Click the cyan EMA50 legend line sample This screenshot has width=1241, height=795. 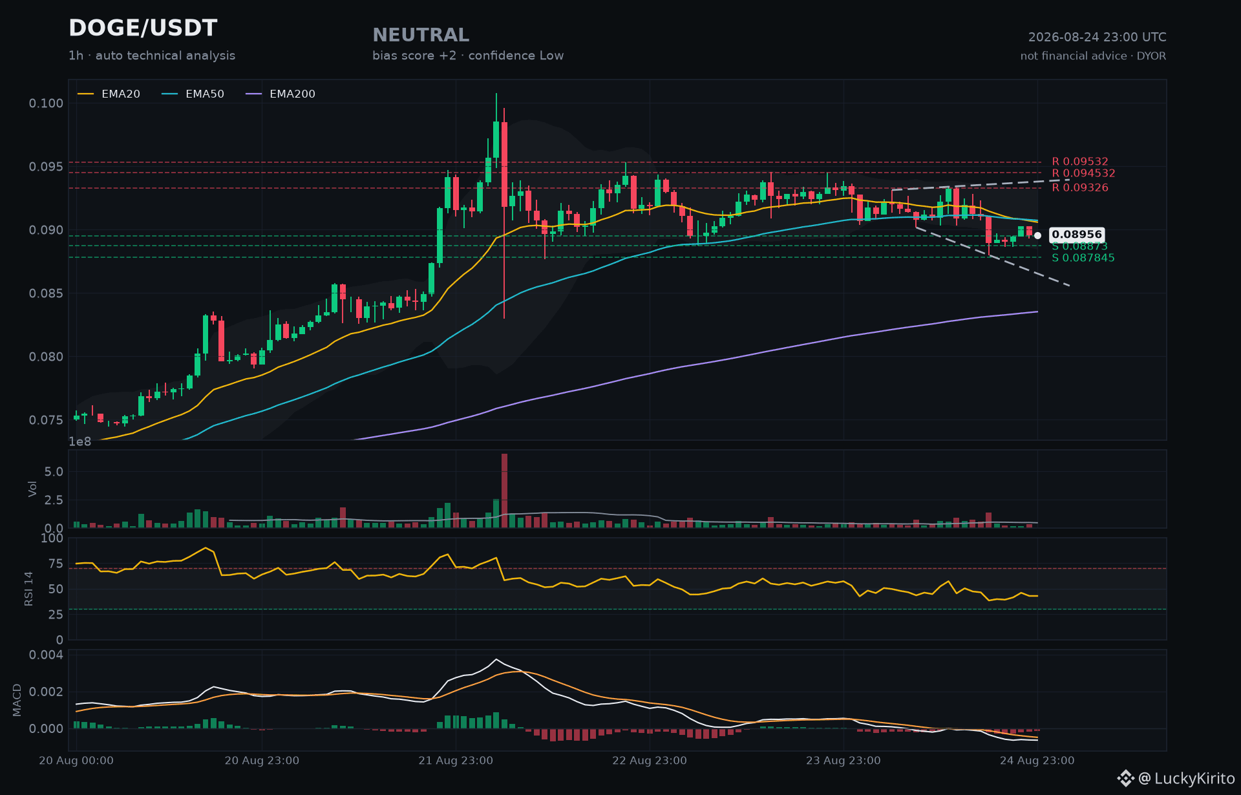pos(170,94)
